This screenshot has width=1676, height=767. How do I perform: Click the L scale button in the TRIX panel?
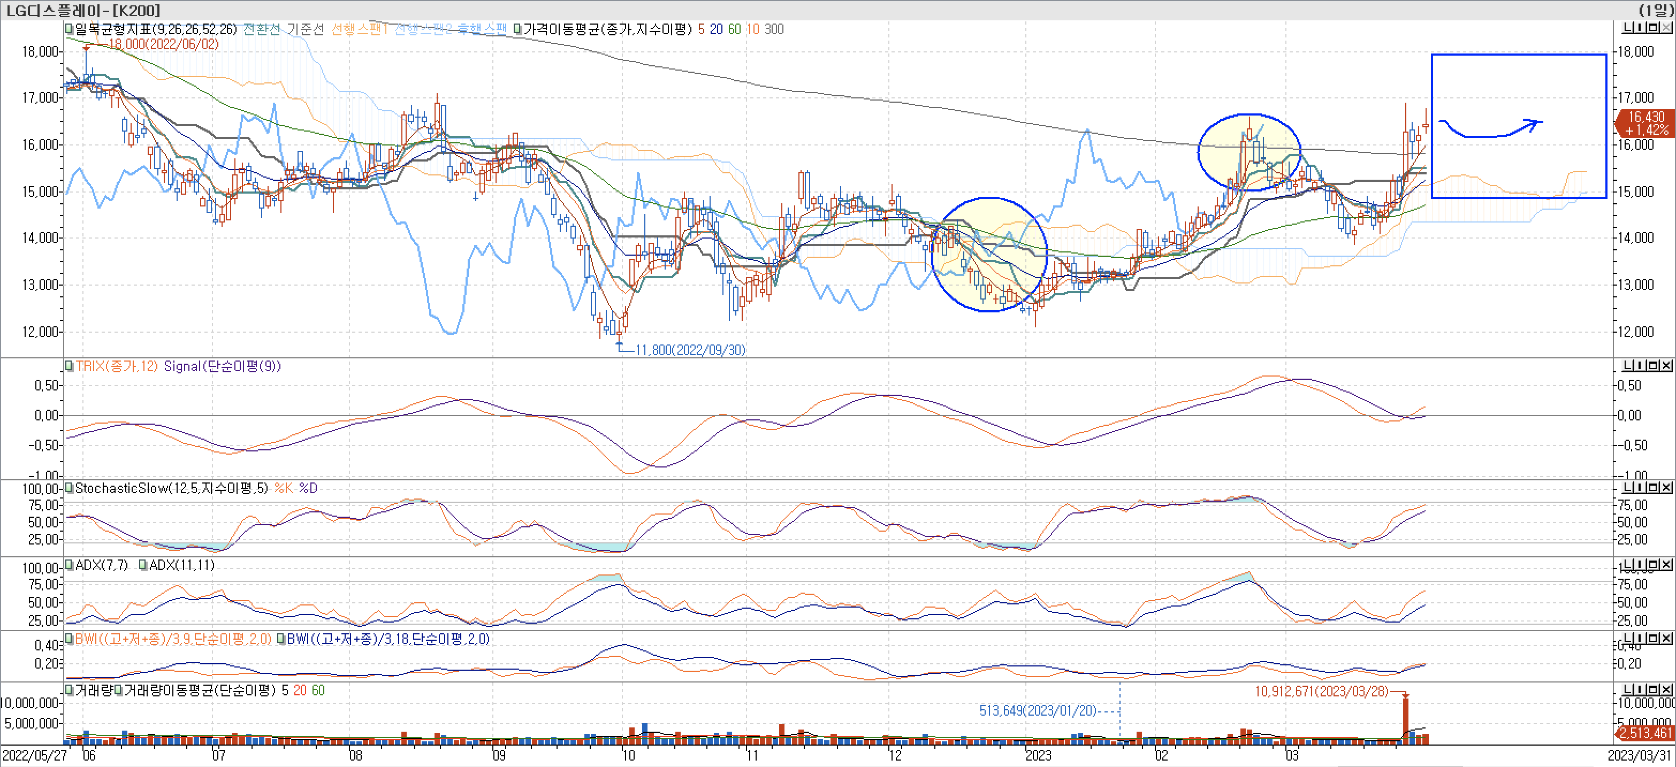1628,366
